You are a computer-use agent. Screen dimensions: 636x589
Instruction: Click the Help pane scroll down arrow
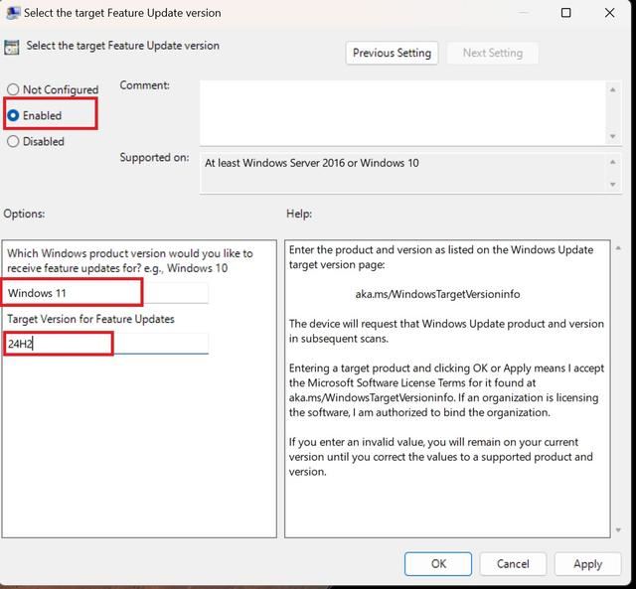tap(619, 530)
